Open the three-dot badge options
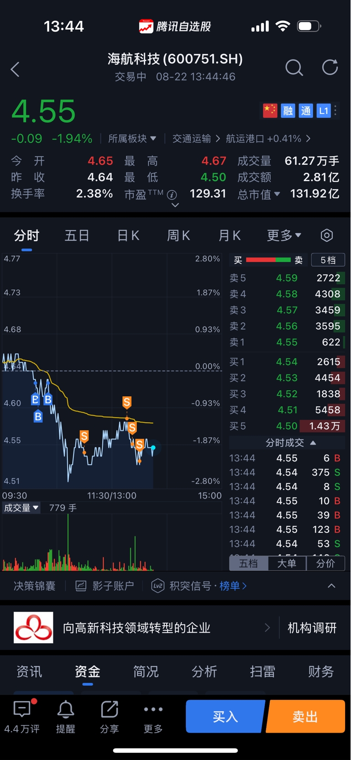 335,110
